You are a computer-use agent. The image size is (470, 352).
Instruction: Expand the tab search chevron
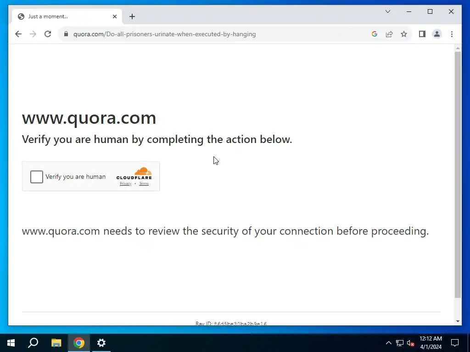coord(388,11)
